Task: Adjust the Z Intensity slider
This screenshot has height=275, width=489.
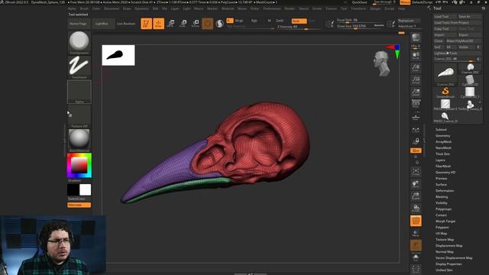Action: 299,27
